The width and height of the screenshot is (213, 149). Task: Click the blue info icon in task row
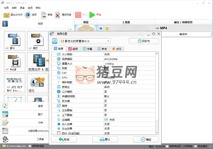(101, 28)
